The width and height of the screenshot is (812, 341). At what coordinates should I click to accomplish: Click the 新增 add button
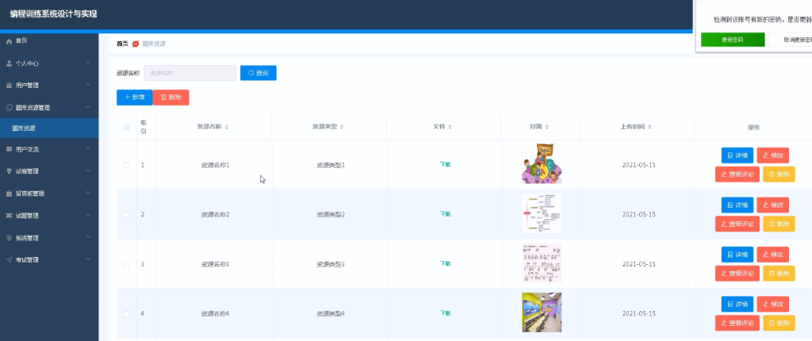tap(135, 98)
